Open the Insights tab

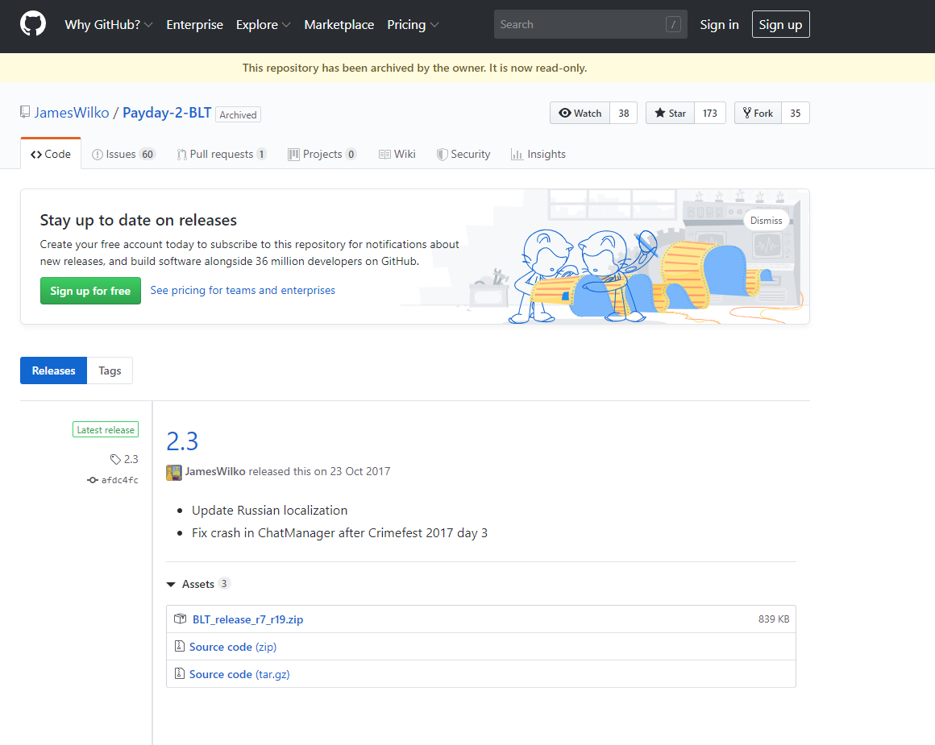tap(538, 154)
